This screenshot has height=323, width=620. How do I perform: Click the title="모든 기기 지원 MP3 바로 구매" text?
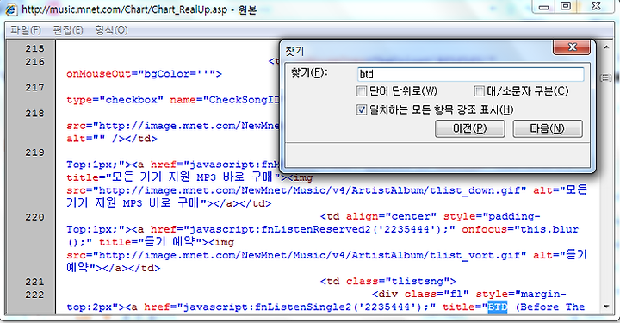(x=173, y=177)
